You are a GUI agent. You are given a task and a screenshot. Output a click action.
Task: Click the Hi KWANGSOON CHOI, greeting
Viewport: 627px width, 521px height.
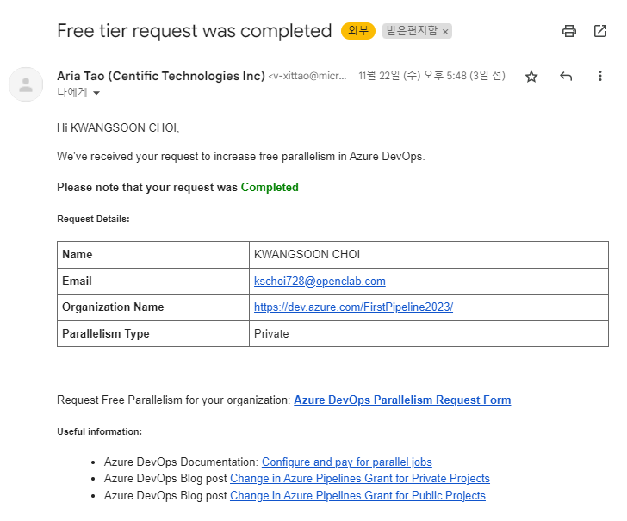coord(118,128)
